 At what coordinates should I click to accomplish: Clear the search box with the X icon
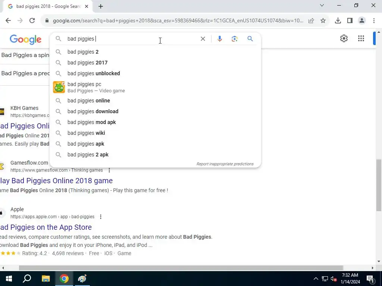click(x=203, y=39)
